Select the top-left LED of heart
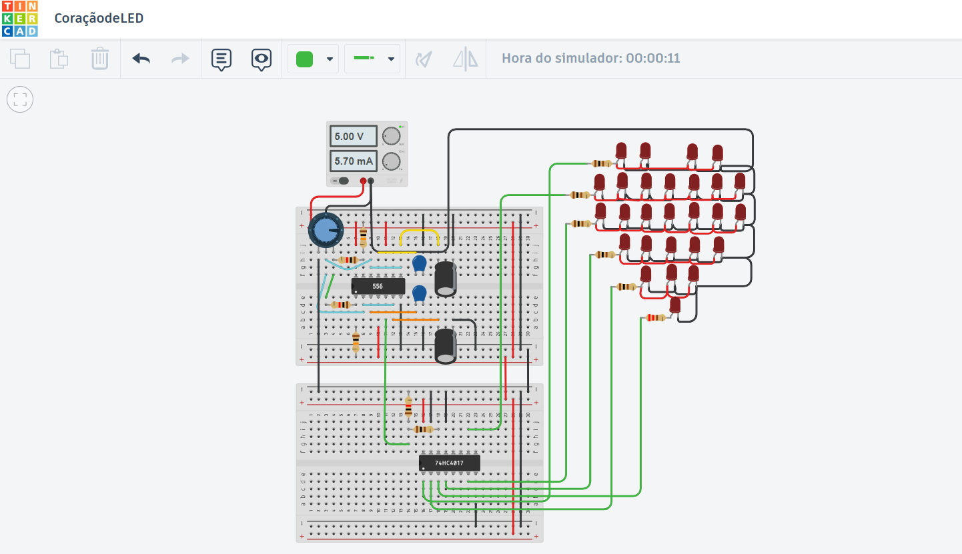 tap(622, 153)
